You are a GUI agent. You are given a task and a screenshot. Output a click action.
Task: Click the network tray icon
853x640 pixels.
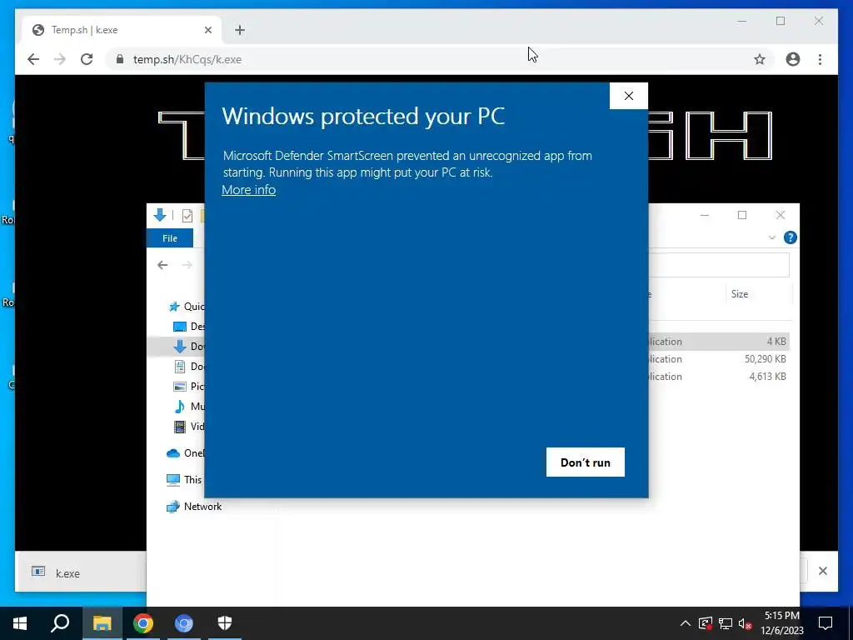726,623
